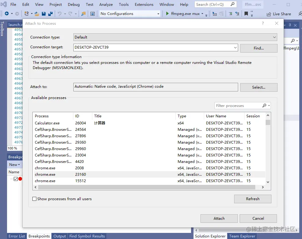Select the Save toolbar icon
This screenshot has height=239, width=302.
pos(43,13)
